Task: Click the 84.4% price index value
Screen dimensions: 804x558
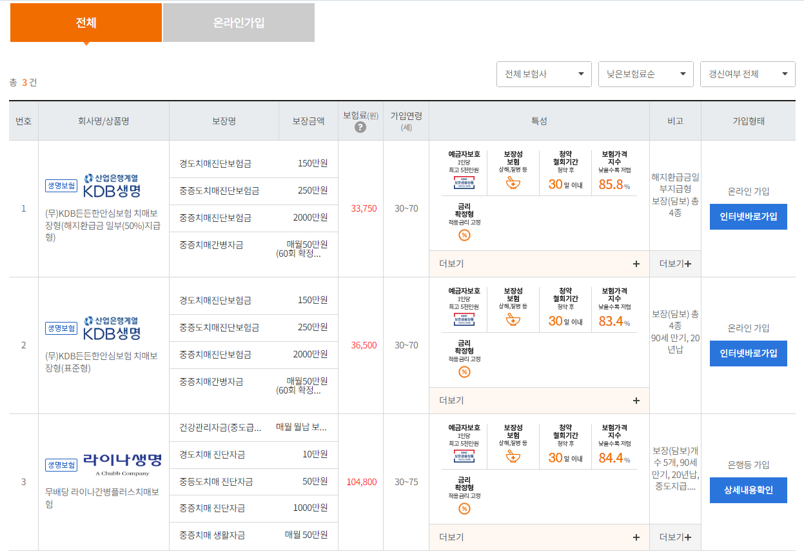Action: [x=614, y=458]
